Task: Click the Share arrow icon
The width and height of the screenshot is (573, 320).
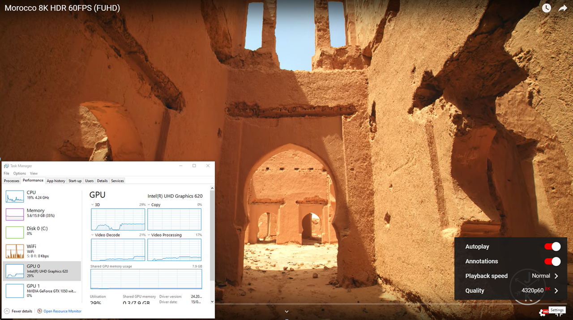Action: tap(563, 8)
